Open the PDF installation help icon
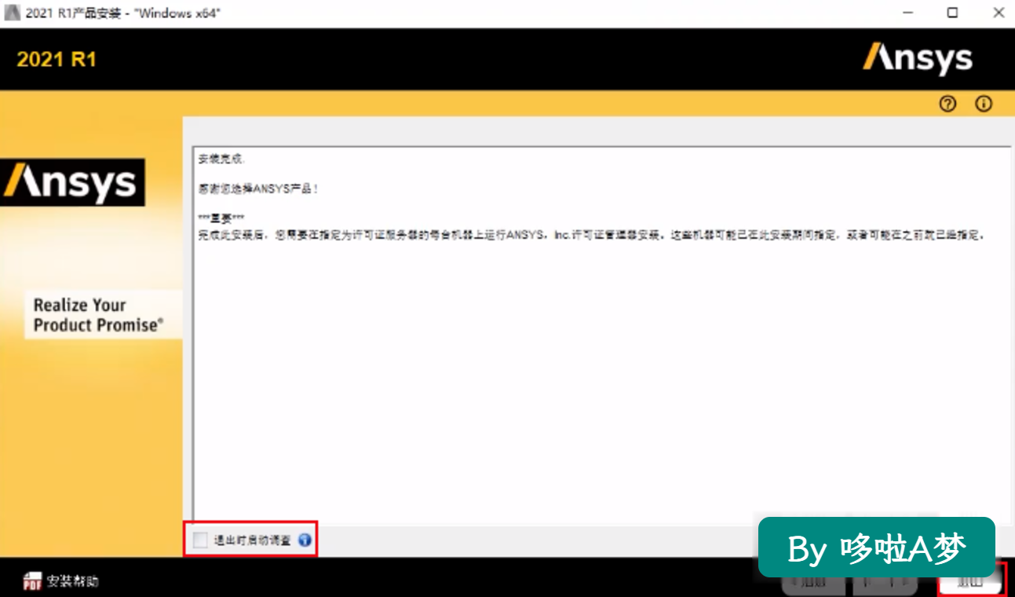 tap(32, 581)
